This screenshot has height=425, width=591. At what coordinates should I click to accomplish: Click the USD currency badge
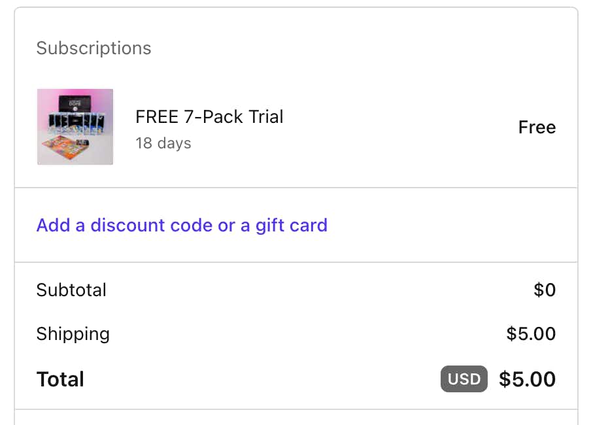(464, 379)
